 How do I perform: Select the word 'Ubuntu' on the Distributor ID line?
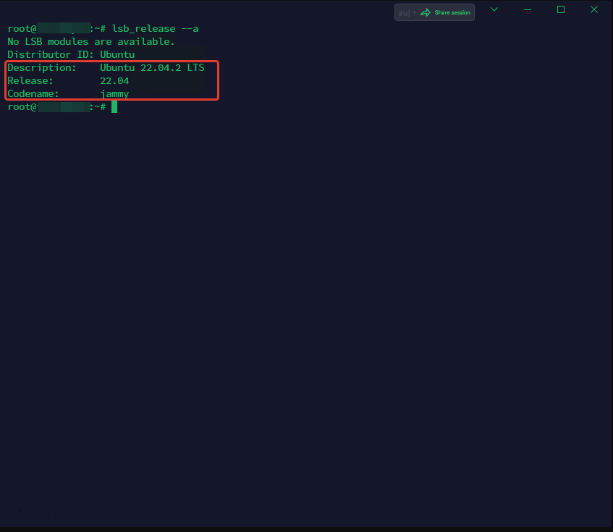117,54
